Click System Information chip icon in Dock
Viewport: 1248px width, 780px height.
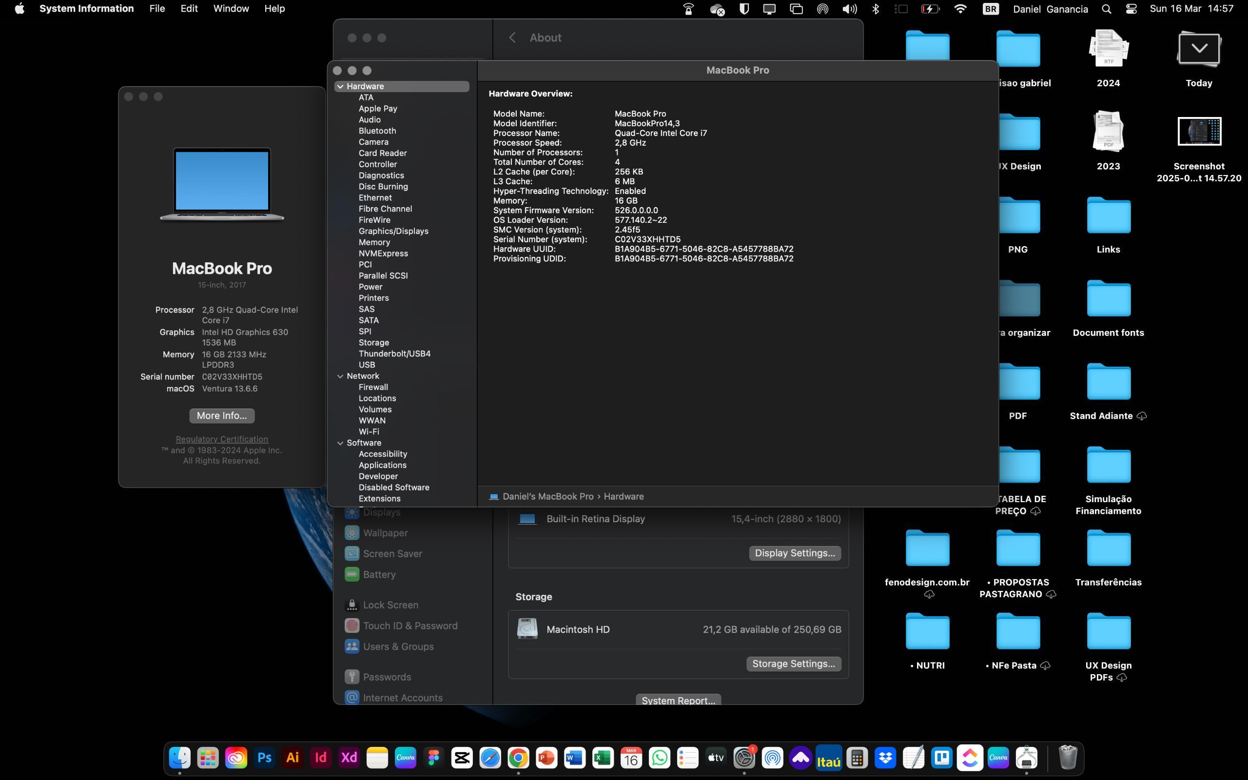(1026, 757)
